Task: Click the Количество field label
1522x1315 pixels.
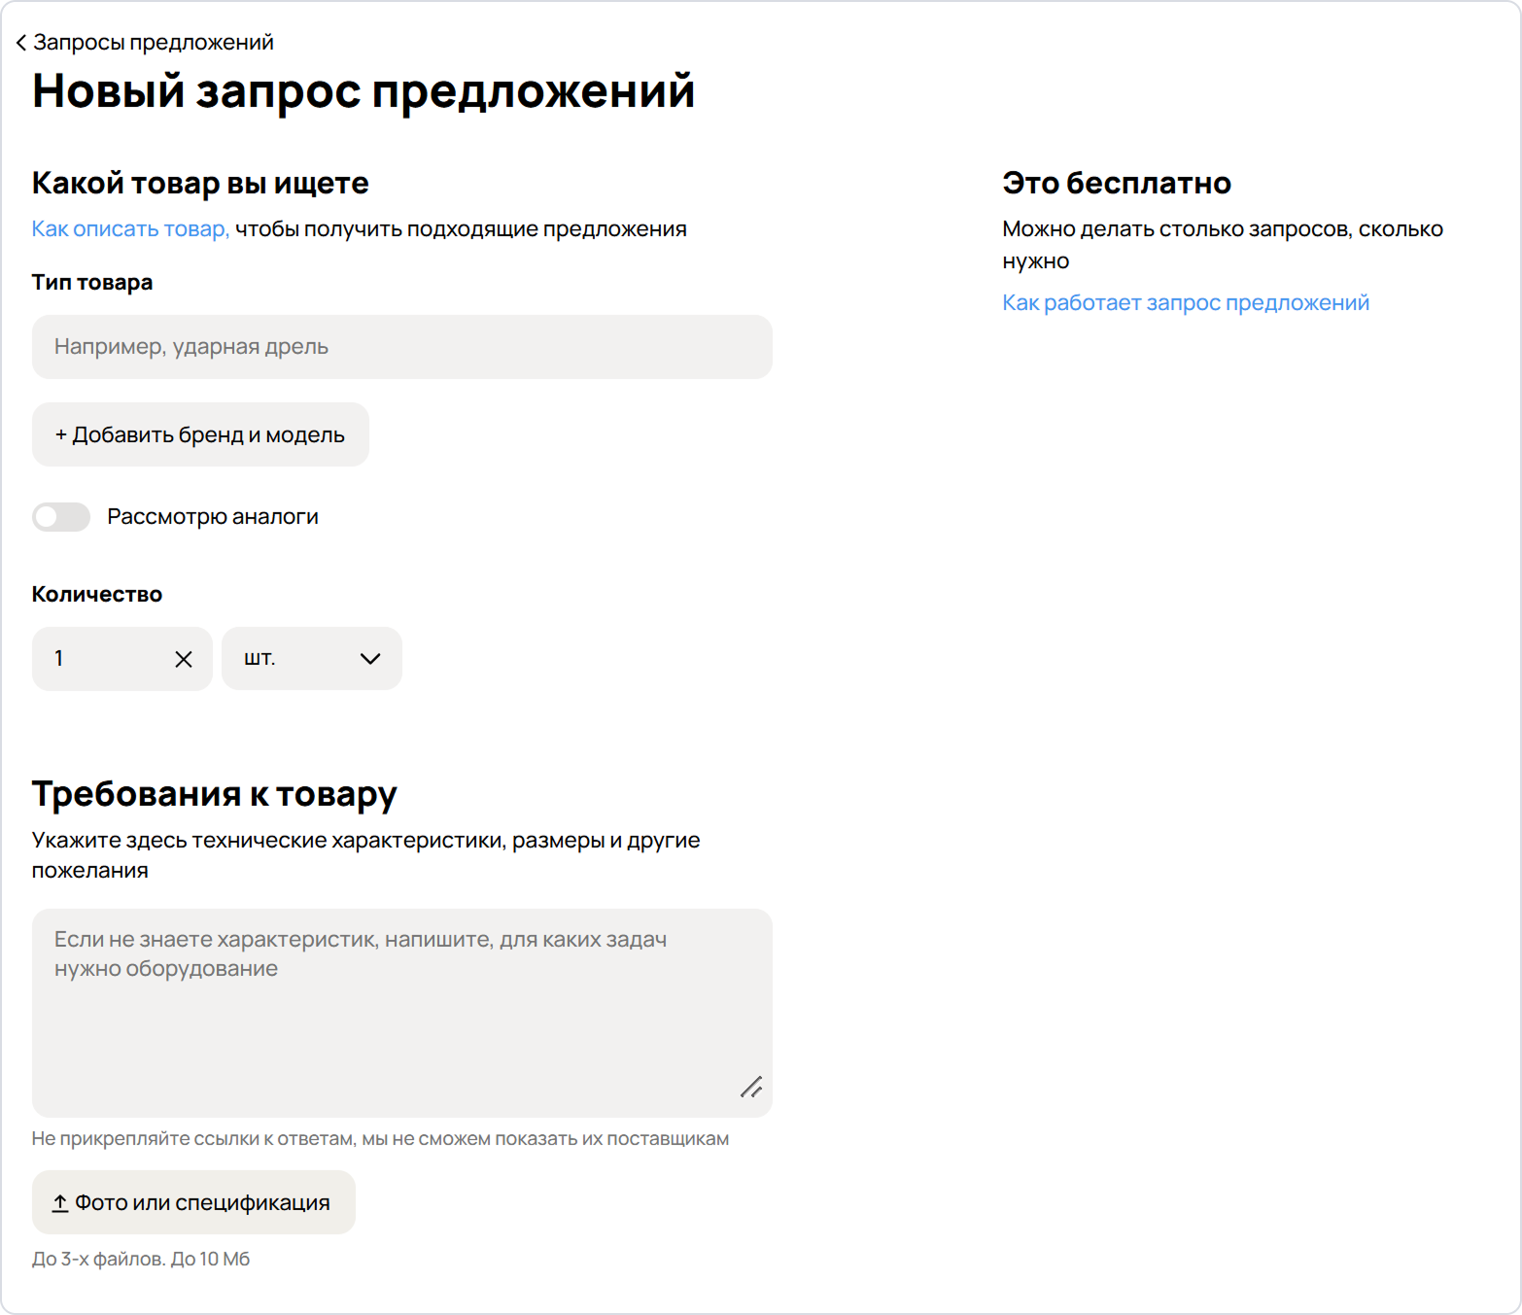Action: 97,595
